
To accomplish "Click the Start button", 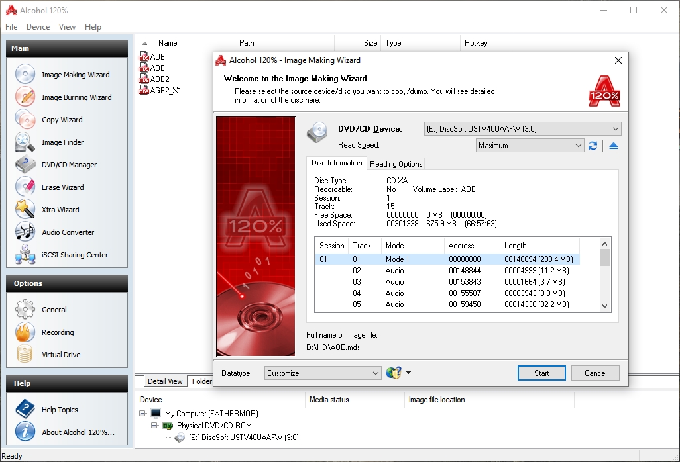I will (541, 373).
